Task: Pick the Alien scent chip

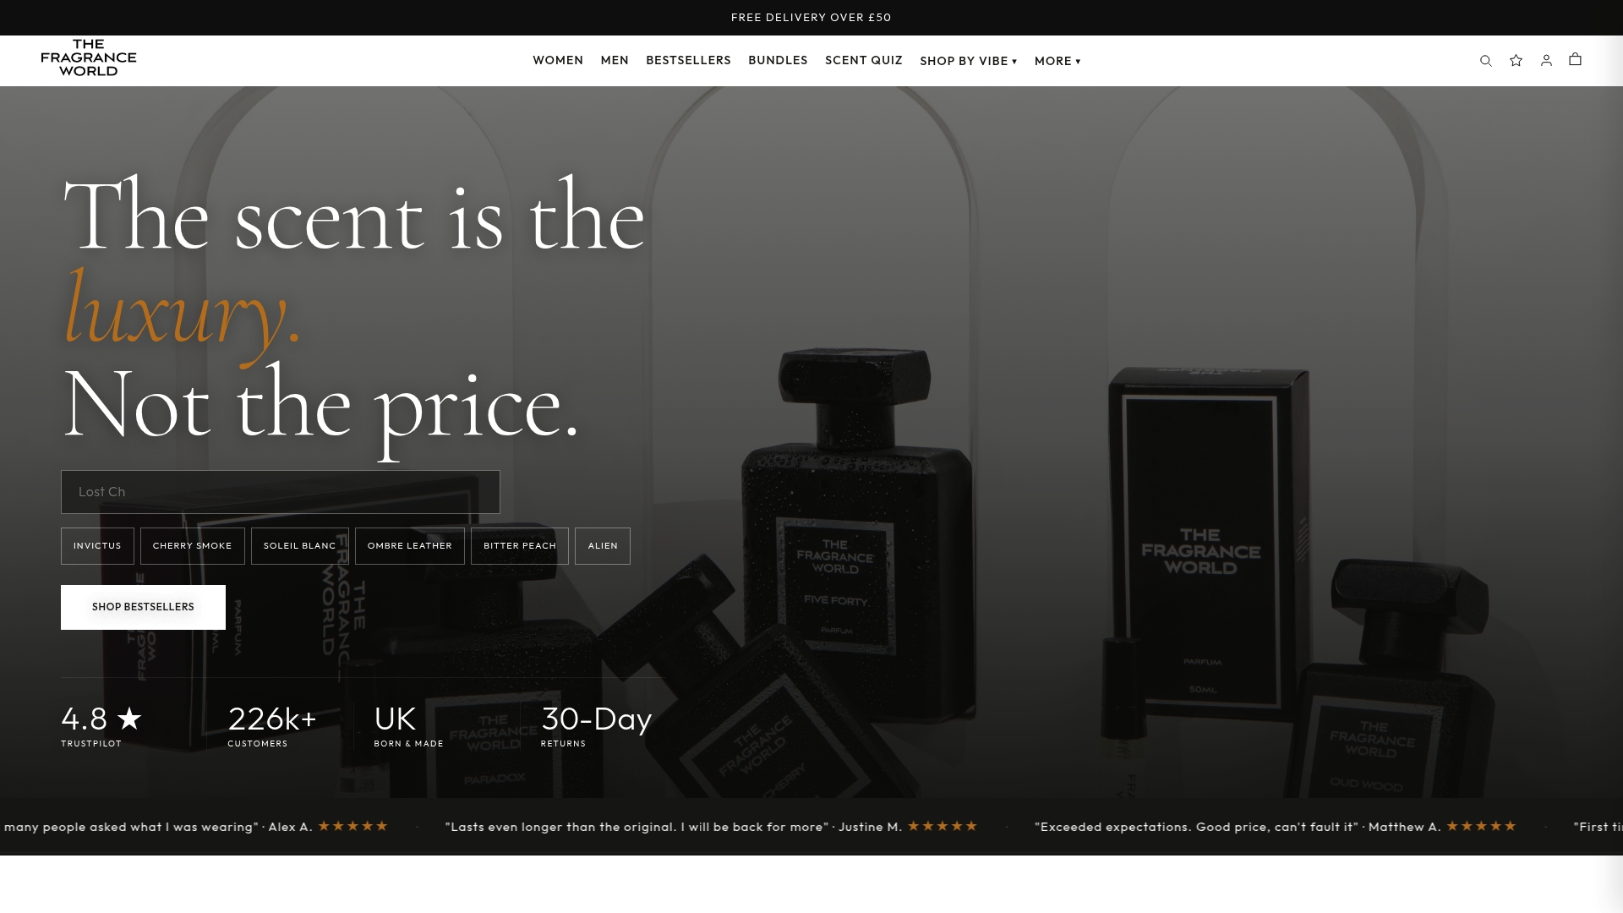Action: tap(603, 546)
